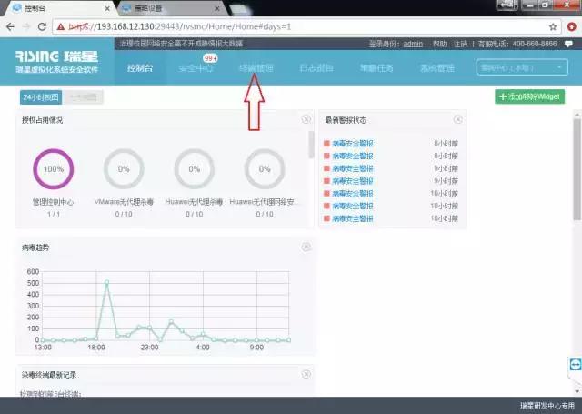Click the red square icon beside the first alert
The image size is (582, 414).
326,144
